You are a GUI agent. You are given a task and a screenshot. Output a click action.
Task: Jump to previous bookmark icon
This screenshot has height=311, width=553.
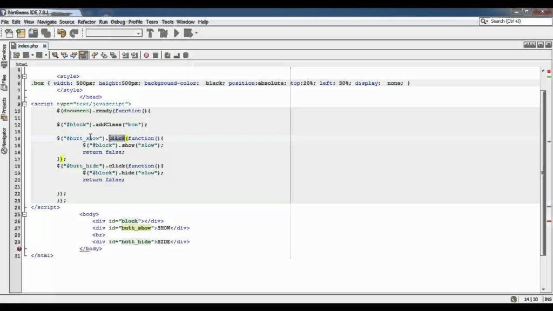click(x=95, y=55)
